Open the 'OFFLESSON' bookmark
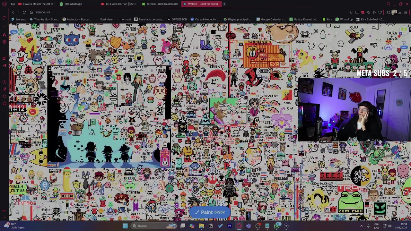 click(177, 19)
